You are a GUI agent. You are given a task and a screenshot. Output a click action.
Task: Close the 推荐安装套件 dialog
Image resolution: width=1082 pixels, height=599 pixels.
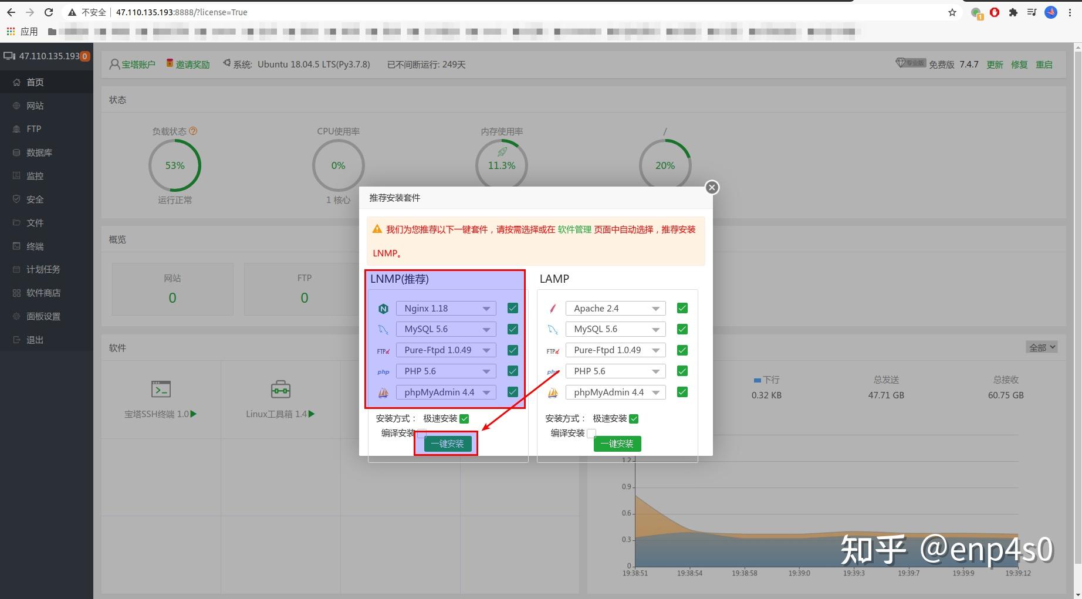pos(712,187)
